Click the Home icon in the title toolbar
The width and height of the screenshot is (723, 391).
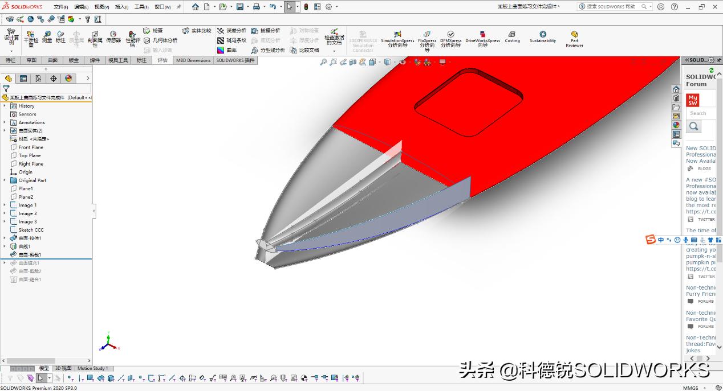[x=196, y=7]
